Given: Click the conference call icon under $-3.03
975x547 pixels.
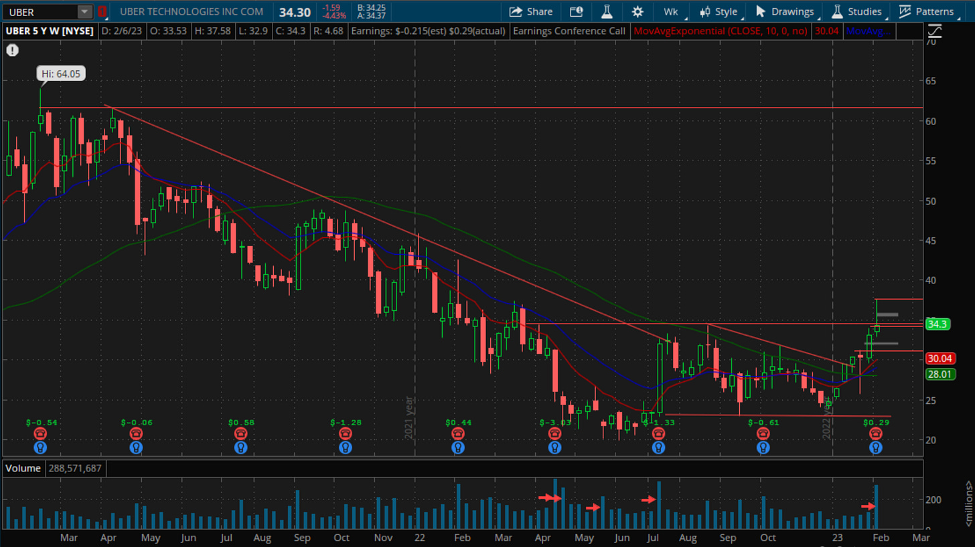Looking at the screenshot, I should pyautogui.click(x=554, y=434).
